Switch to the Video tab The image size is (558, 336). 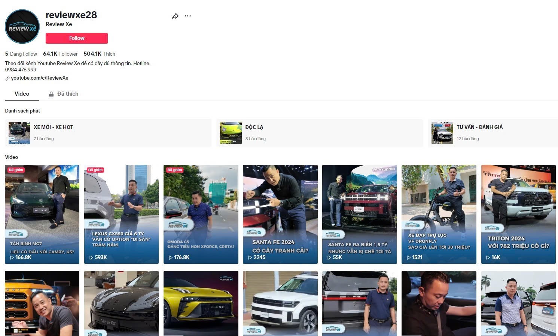point(22,94)
